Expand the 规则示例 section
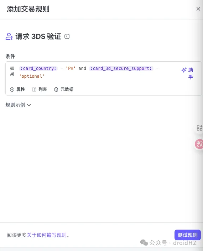 pyautogui.click(x=18, y=105)
